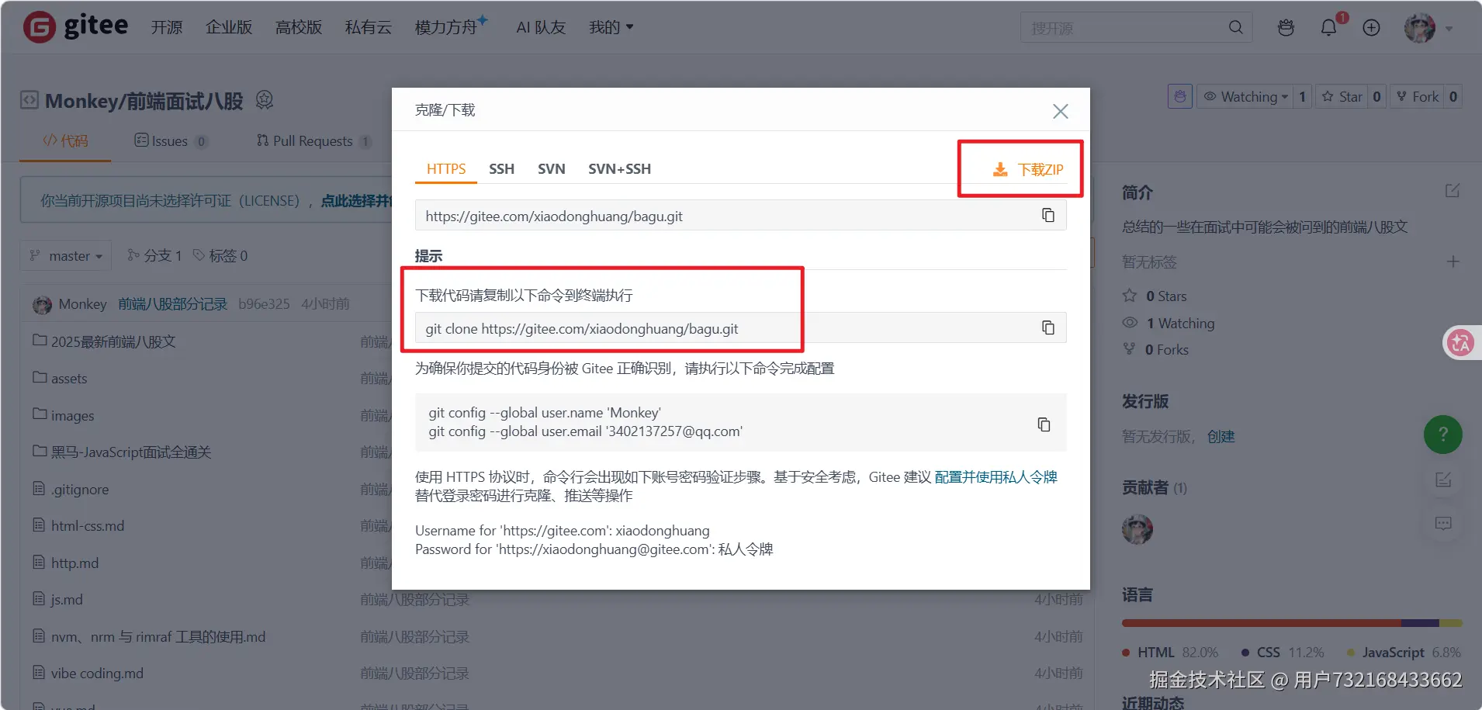Open the nvm、nrm 与 rimraf 工具的使用.md file
The image size is (1482, 710).
[x=158, y=636]
